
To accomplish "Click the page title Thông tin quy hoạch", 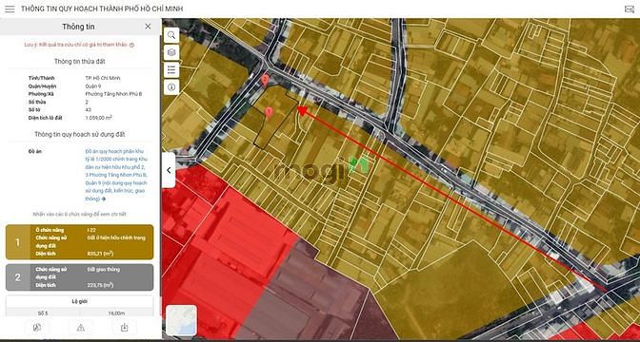I will tap(102, 9).
